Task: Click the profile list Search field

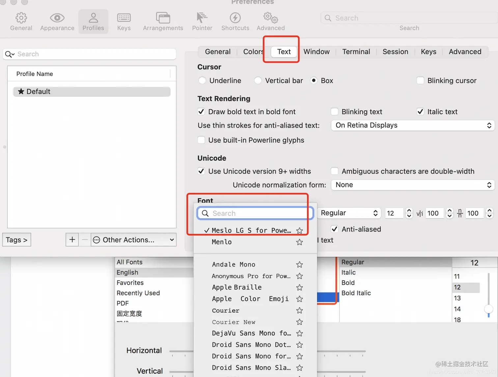Action: 90,54
